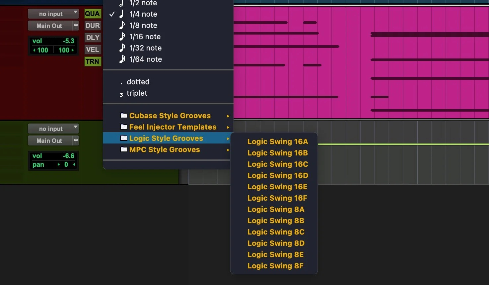Enable the DUR duration property

click(x=92, y=26)
